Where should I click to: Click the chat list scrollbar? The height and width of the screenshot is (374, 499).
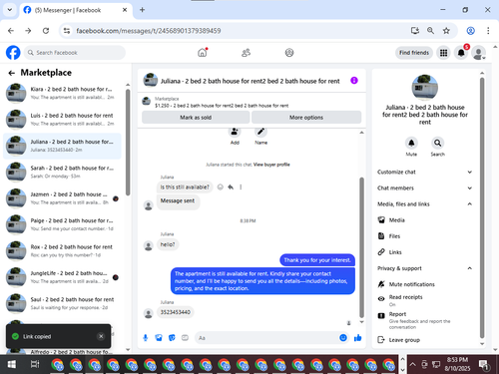(128, 143)
